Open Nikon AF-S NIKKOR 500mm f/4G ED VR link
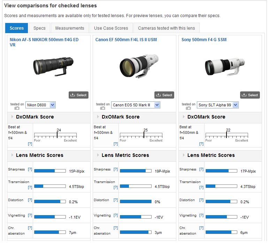 (44, 42)
